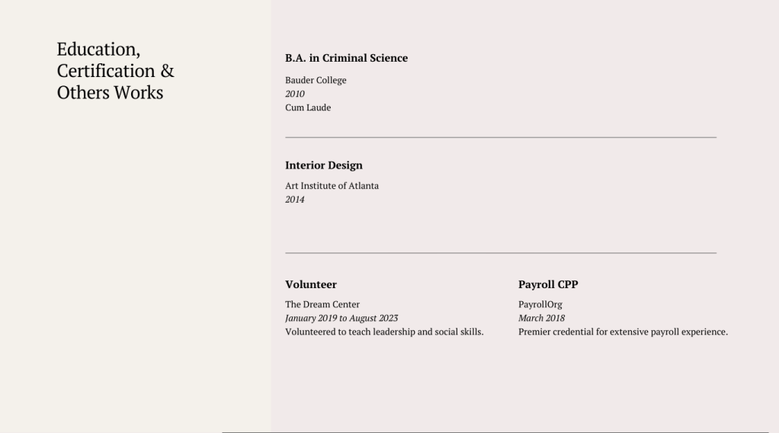Click The Dream Center text

point(322,304)
